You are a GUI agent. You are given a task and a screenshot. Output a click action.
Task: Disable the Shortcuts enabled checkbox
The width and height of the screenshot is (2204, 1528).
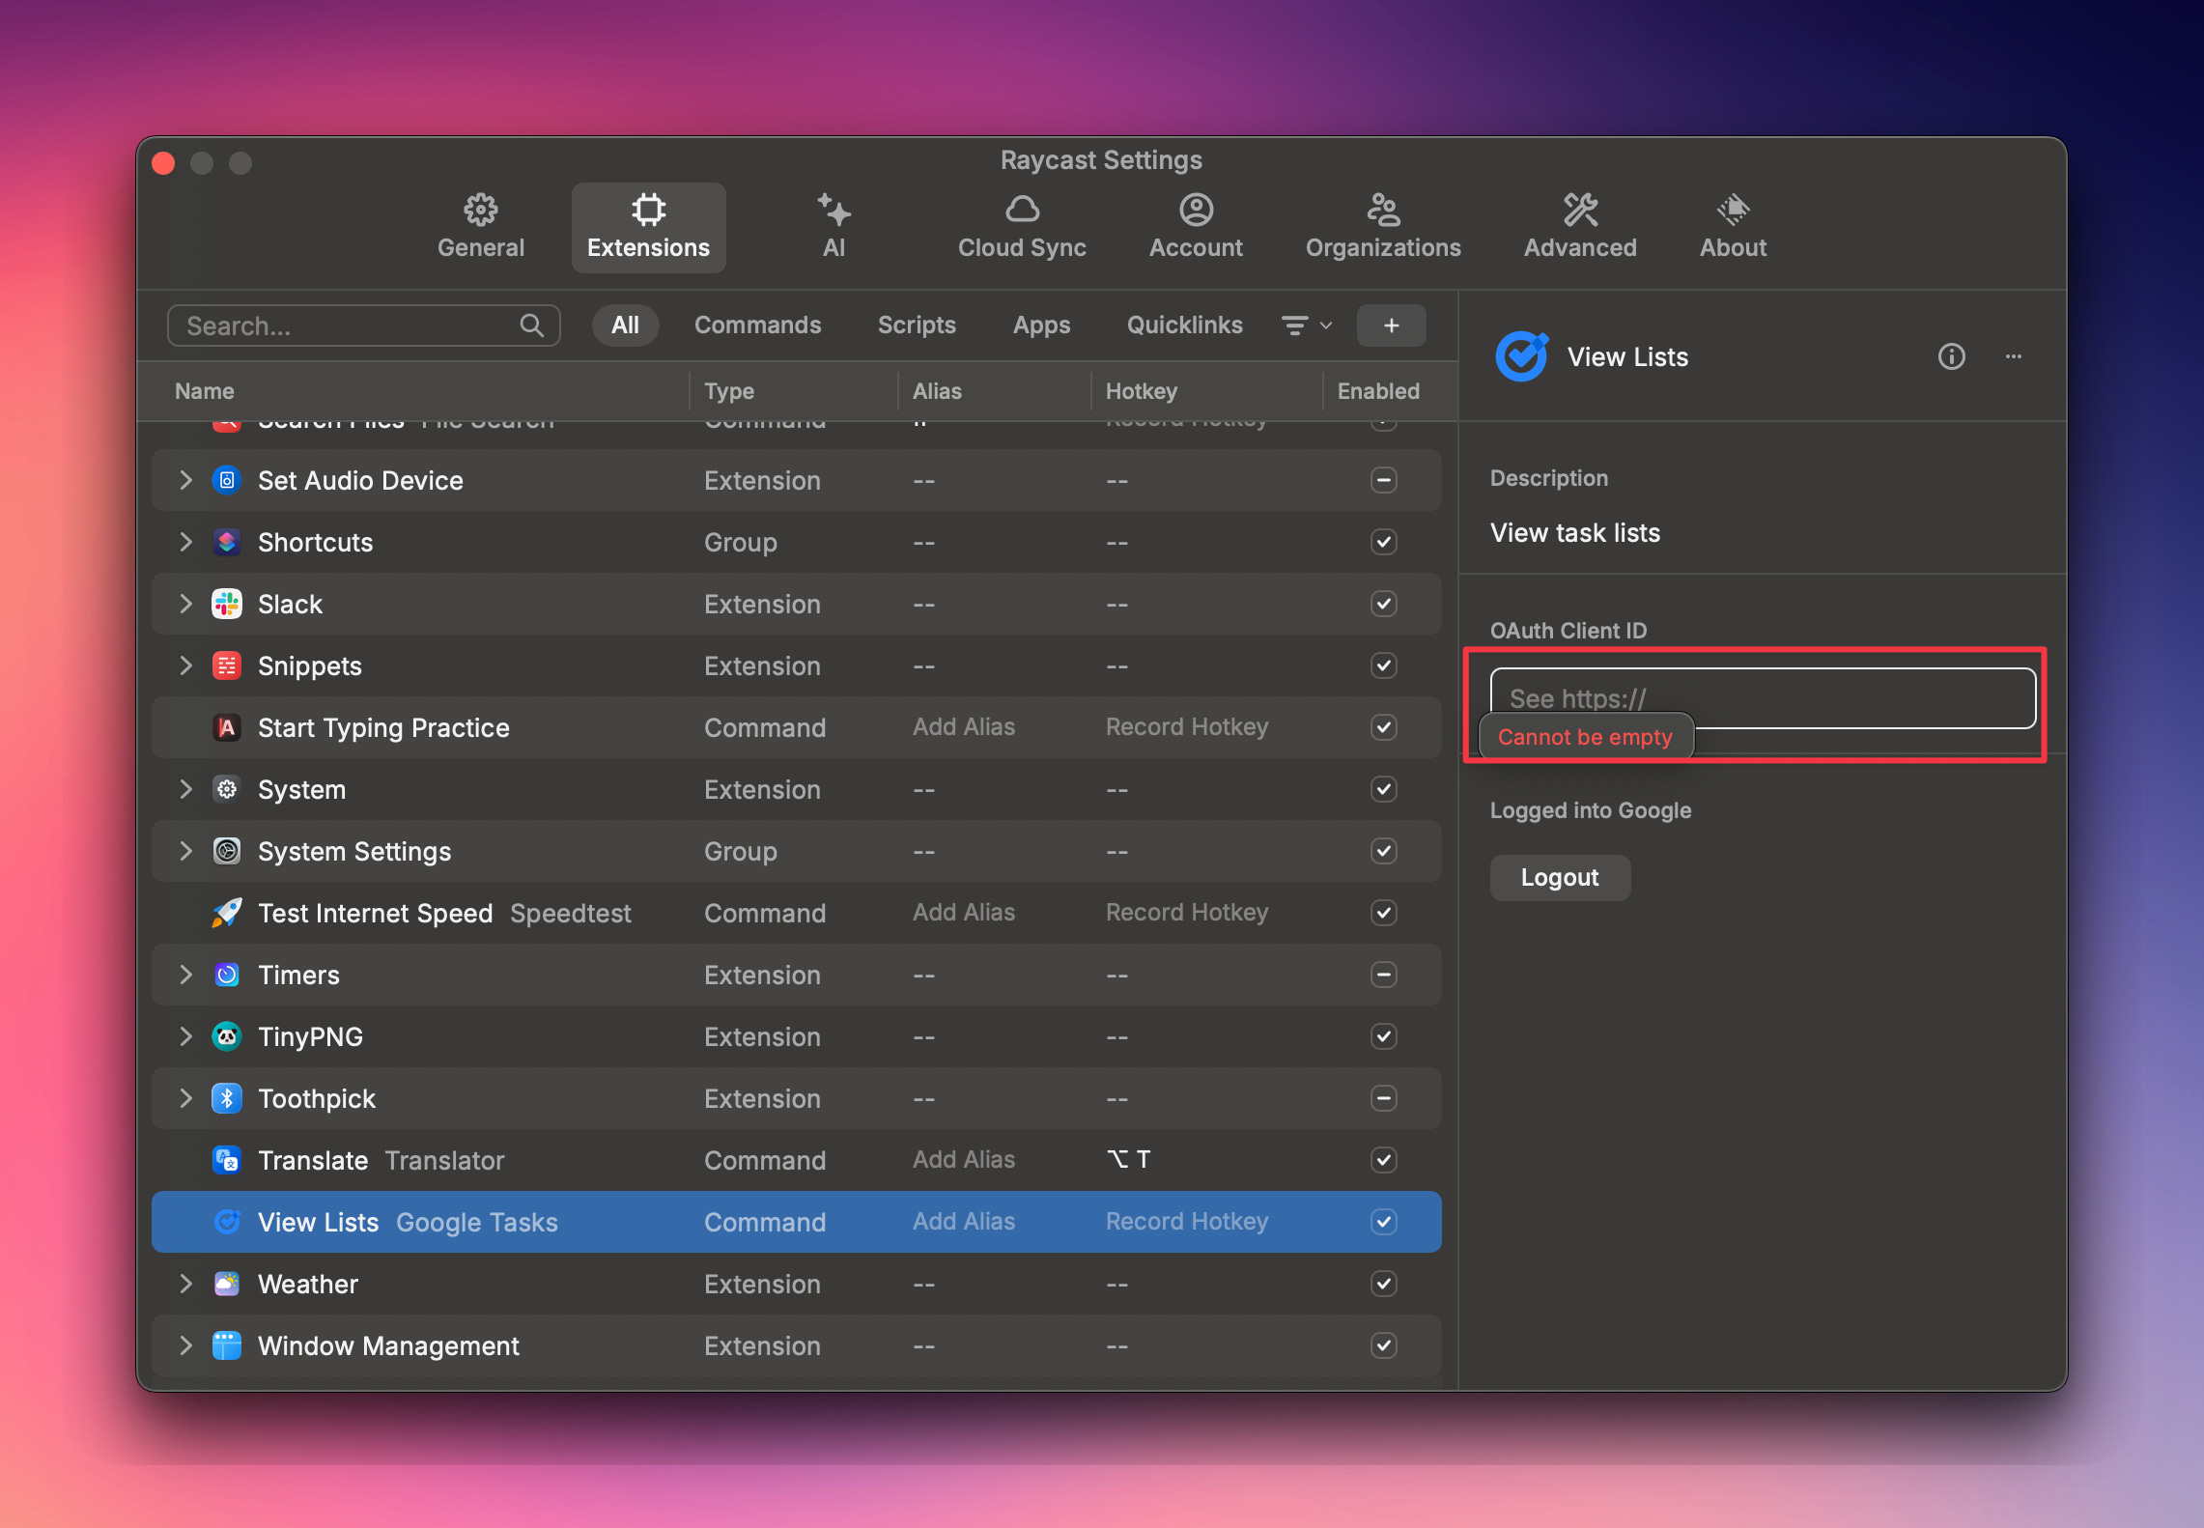tap(1383, 542)
